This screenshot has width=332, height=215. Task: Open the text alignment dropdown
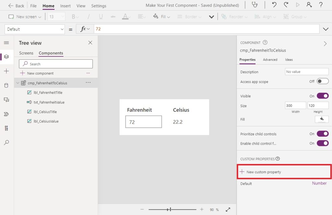[141, 17]
